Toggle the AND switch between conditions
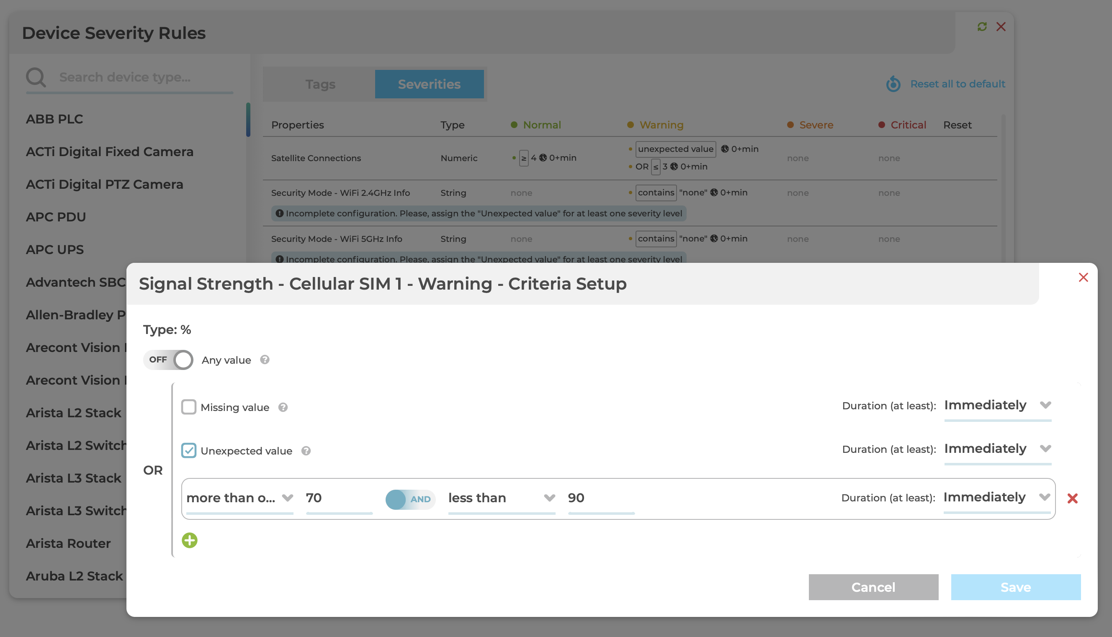 tap(410, 499)
